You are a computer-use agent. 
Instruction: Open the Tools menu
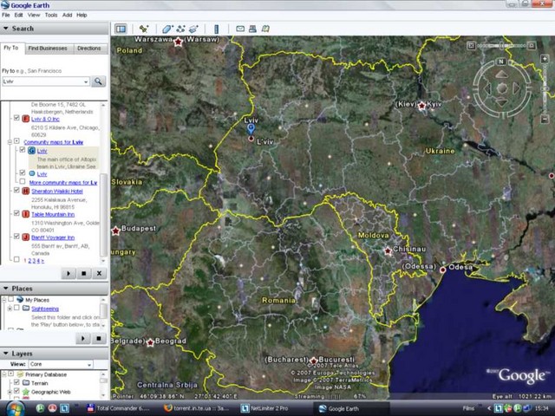click(51, 15)
